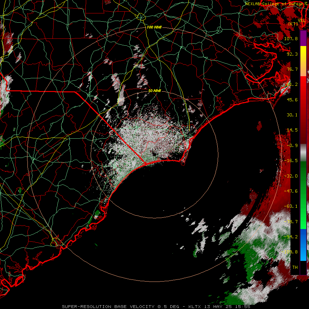309x309 pixels.
Task: Click the -109.8 legend value
Action: point(289,252)
